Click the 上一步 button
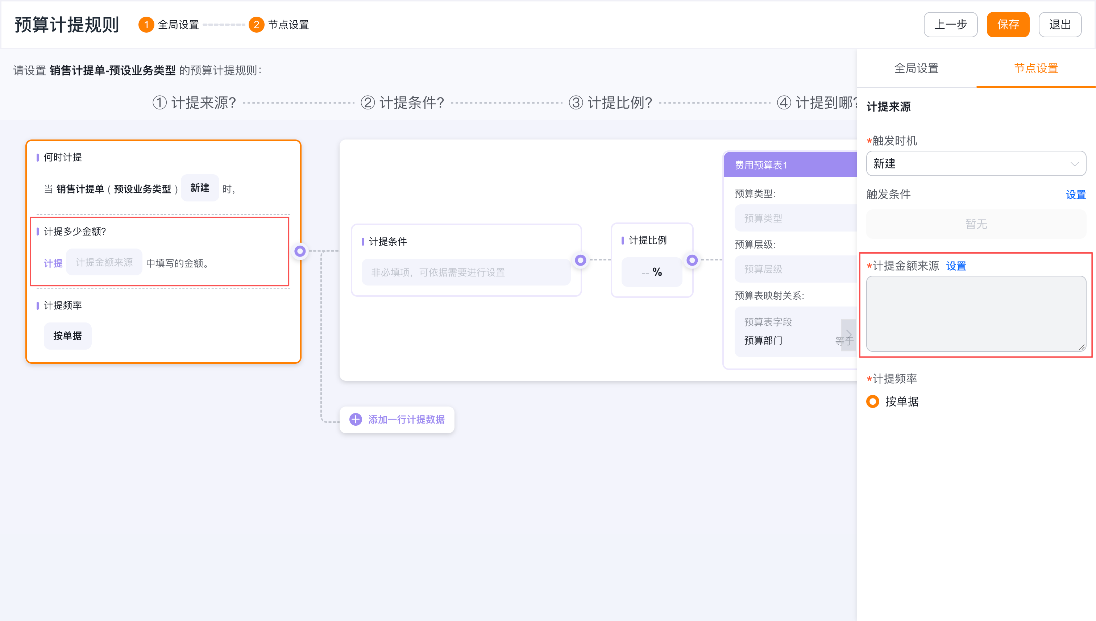Viewport: 1096px width, 621px height. coord(951,25)
